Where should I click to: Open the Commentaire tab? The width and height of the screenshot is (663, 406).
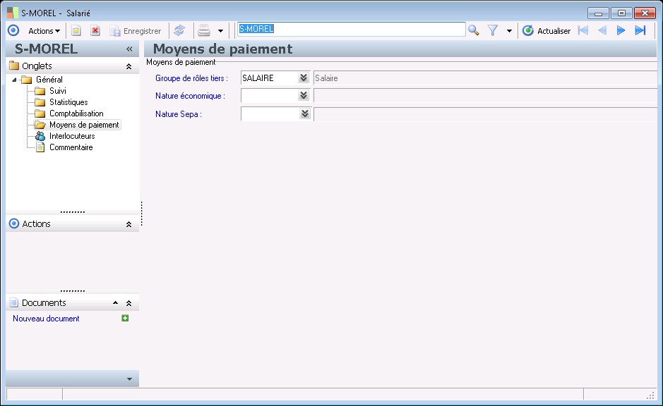click(71, 147)
